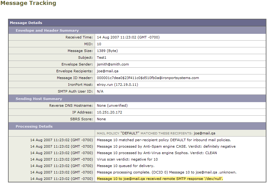Viewport: 267px width, 183px height.
Task: Click the Received Time value 14 Aug 2007
Action: point(128,37)
